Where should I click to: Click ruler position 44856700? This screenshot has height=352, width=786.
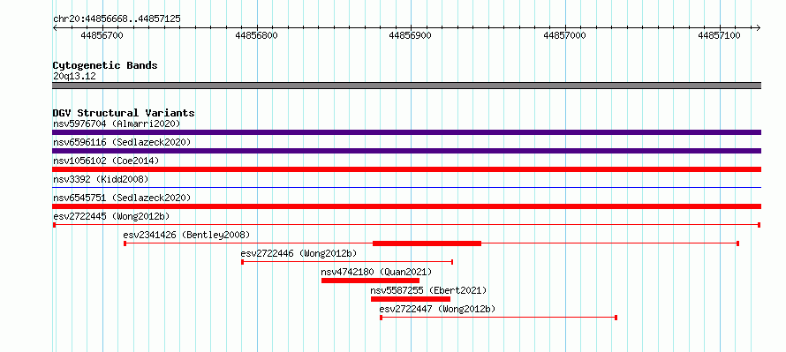102,35
